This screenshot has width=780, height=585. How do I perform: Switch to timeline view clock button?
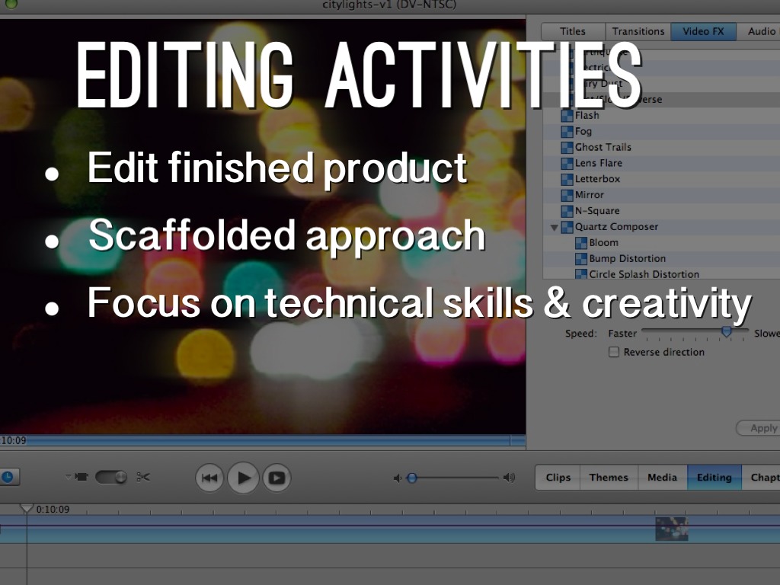click(7, 477)
